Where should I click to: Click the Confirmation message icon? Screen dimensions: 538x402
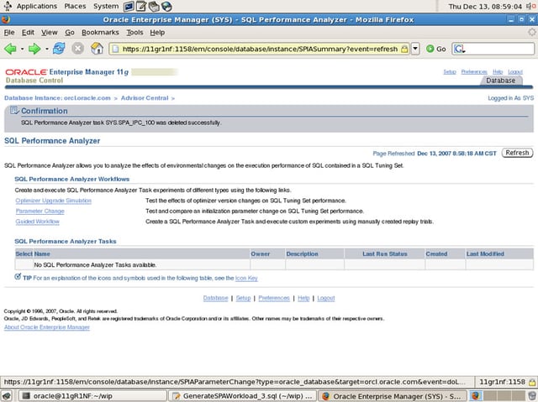pos(14,110)
